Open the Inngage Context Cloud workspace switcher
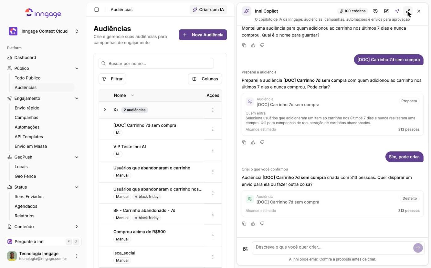This screenshot has height=268, width=431. click(x=43, y=31)
